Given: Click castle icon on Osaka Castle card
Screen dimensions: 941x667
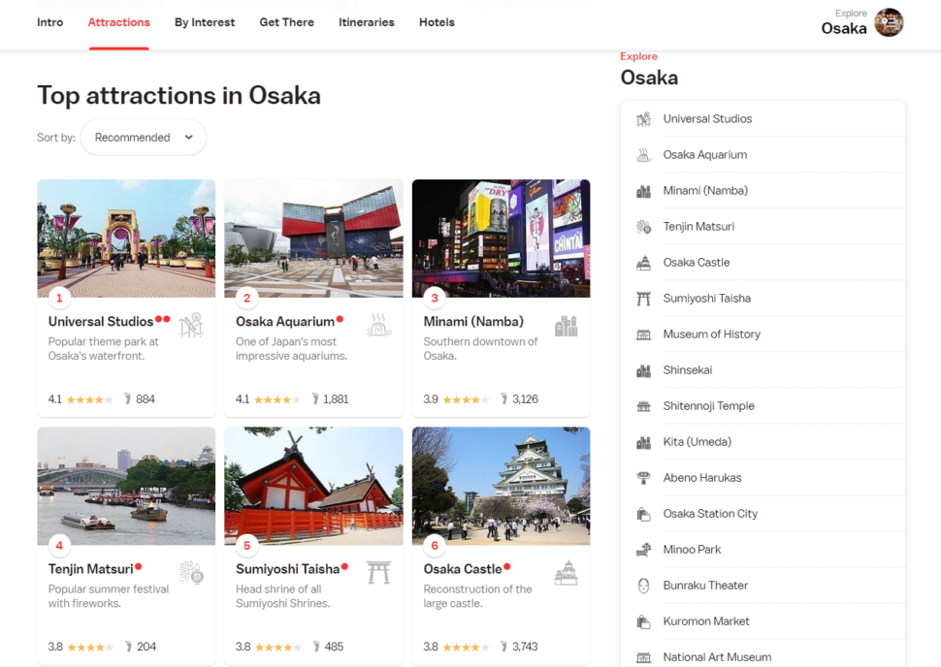Looking at the screenshot, I should pyautogui.click(x=566, y=573).
